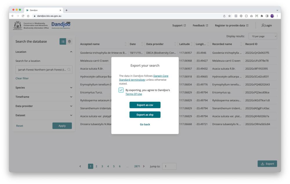290x184 pixels.
Task: Click search magnifier in location field
Action: click(69, 70)
